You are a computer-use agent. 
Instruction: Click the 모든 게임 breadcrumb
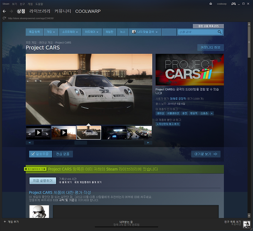(31, 42)
